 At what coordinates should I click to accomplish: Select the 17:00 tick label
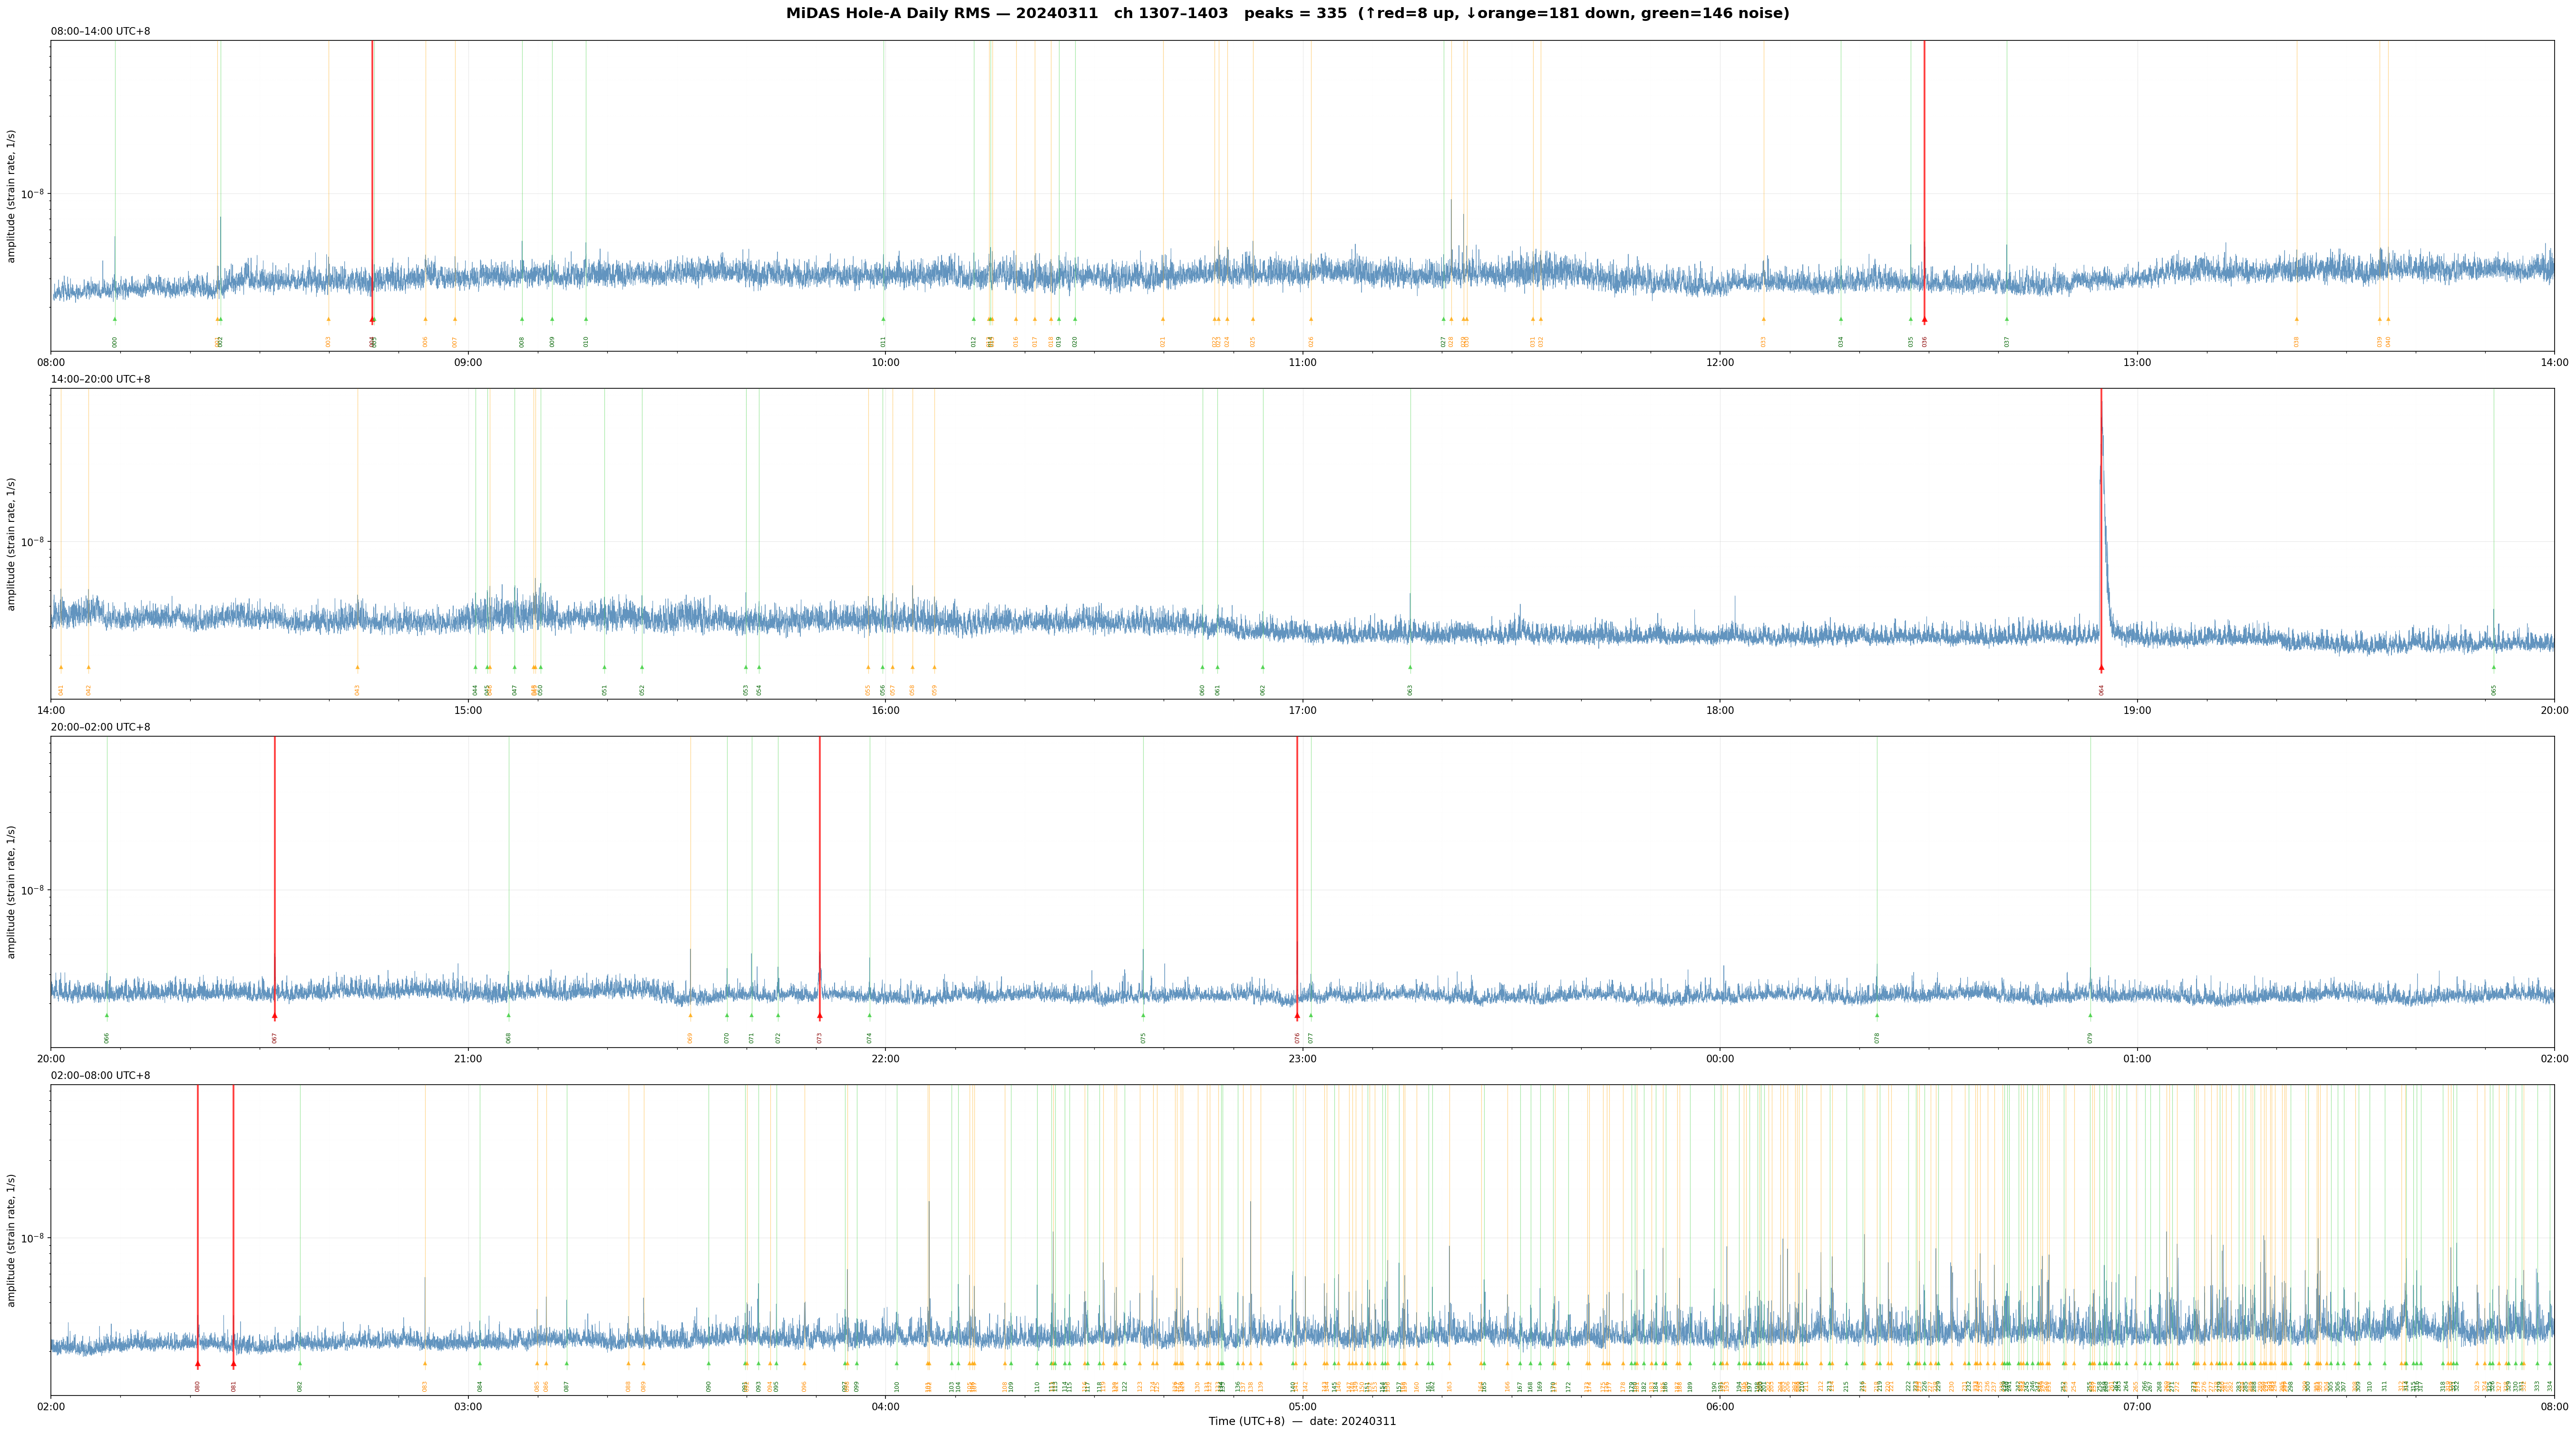[x=1302, y=711]
